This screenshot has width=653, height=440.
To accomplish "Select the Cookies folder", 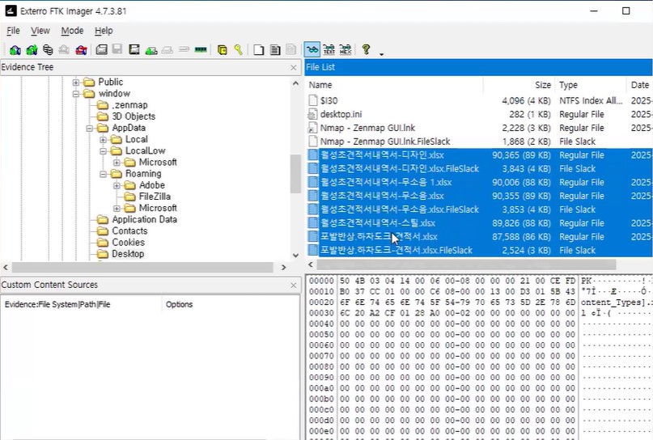I will point(129,243).
